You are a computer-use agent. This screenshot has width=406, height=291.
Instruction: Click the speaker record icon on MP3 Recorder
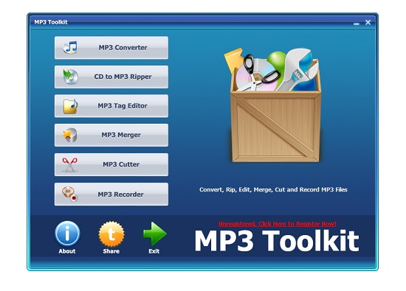click(x=69, y=194)
